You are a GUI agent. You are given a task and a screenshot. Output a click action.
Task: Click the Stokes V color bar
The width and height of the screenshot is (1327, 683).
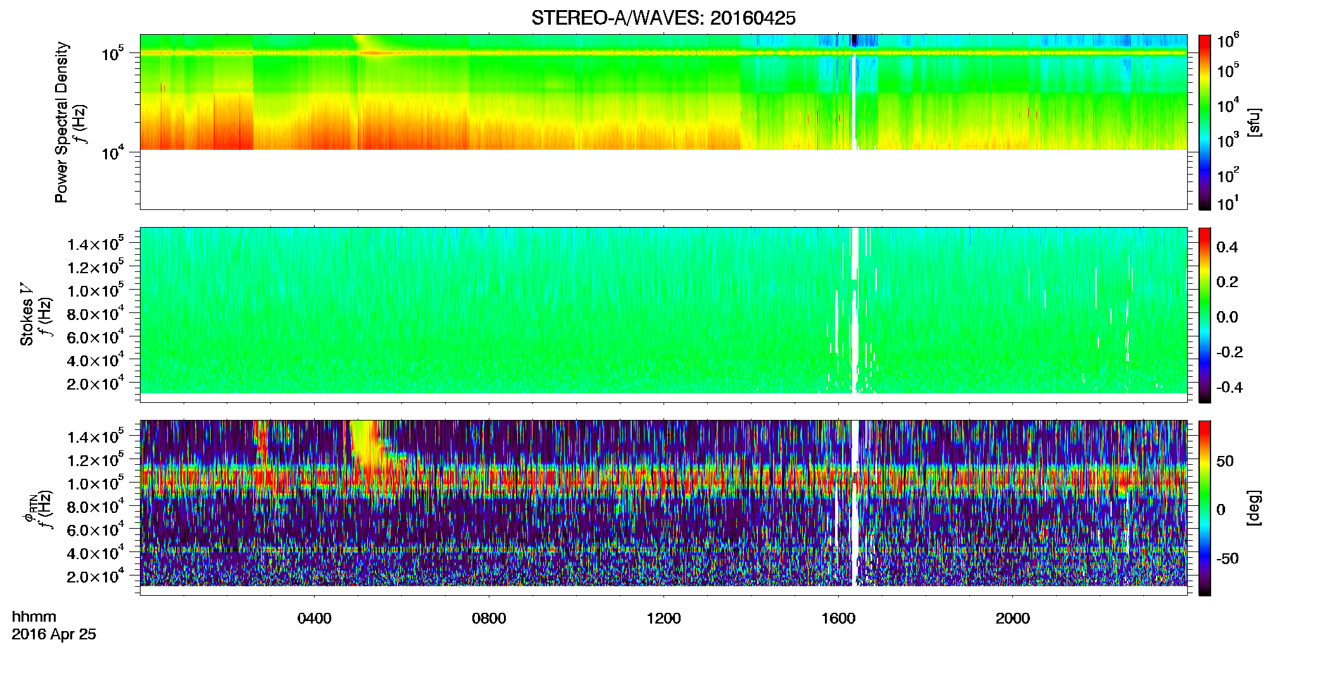pos(1204,315)
